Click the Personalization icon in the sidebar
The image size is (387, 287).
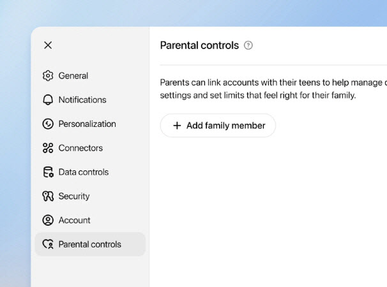pos(48,124)
